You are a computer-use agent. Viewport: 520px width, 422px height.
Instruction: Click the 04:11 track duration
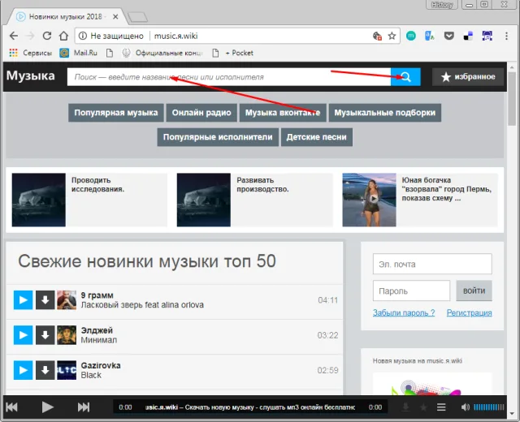click(327, 300)
